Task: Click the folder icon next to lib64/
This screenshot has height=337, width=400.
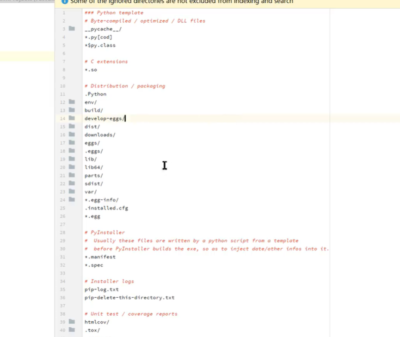Action: pos(72,167)
